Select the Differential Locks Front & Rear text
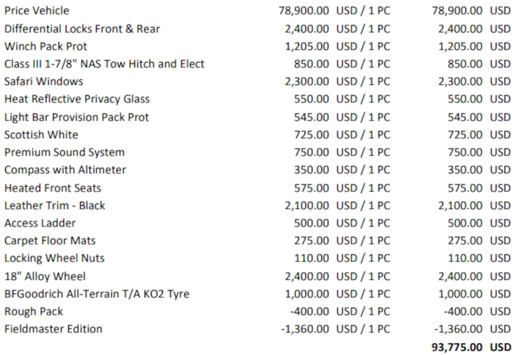 point(82,28)
